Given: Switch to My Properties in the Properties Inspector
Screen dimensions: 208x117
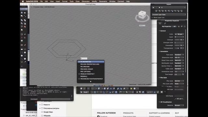Looking at the screenshot, I should 166,27.
